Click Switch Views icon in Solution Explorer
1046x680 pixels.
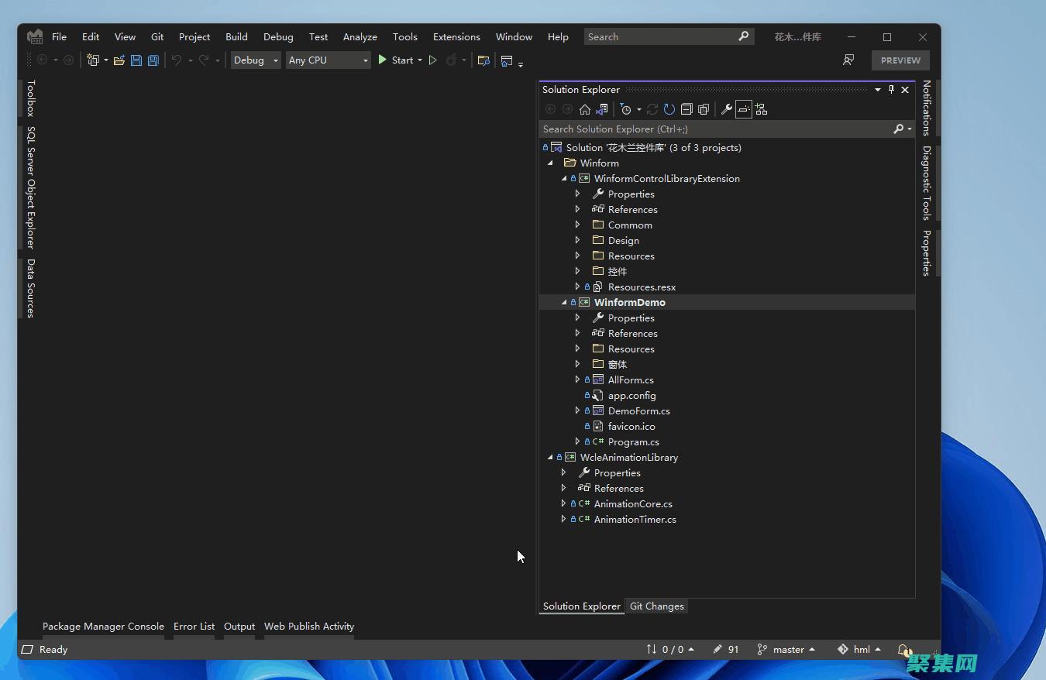(601, 109)
